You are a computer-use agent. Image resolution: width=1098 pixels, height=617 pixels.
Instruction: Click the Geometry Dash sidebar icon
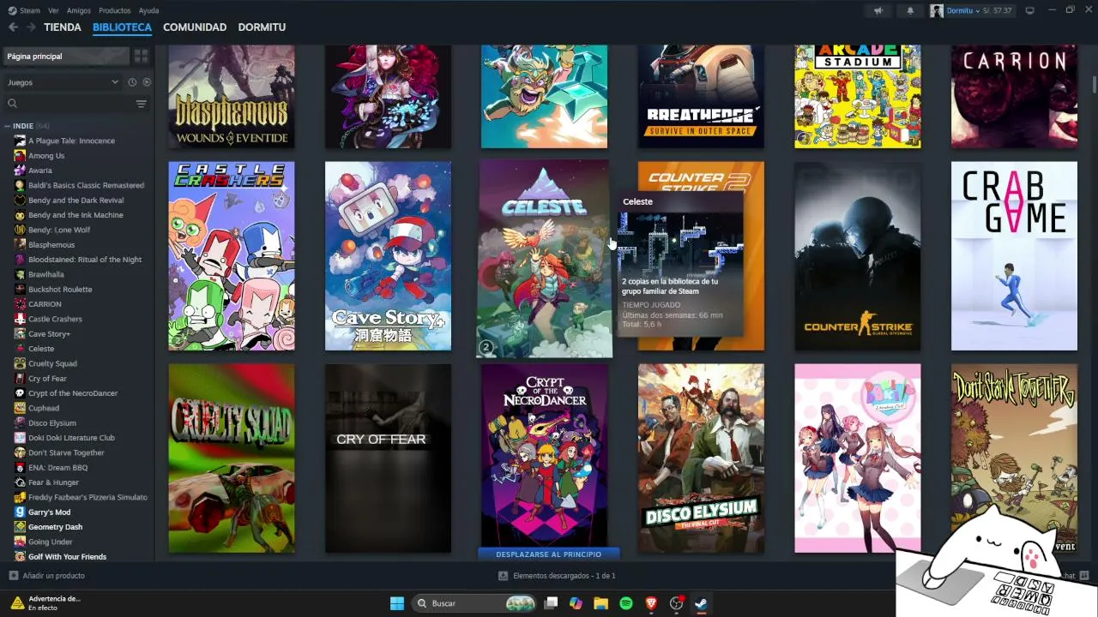(x=20, y=527)
